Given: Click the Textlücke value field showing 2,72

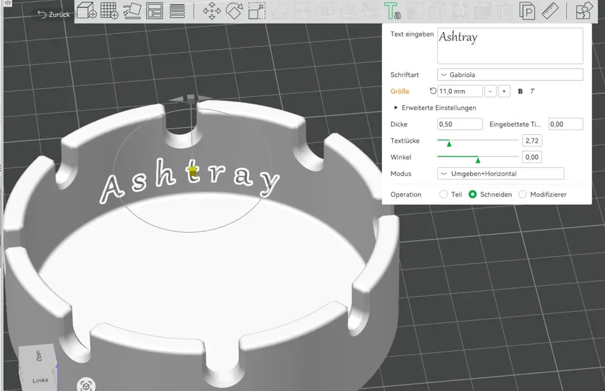Looking at the screenshot, I should 532,141.
